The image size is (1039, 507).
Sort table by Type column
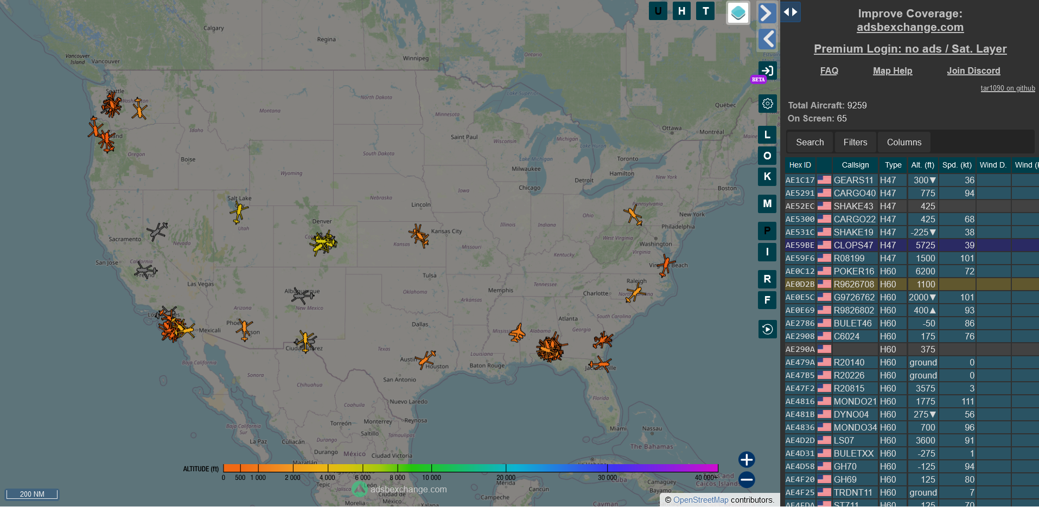click(x=893, y=165)
